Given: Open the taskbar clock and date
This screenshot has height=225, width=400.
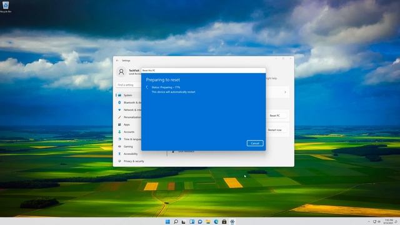Looking at the screenshot, I should 389,221.
